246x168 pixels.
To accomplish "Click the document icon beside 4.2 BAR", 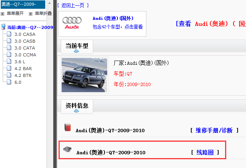I will pyautogui.click(x=9, y=68).
